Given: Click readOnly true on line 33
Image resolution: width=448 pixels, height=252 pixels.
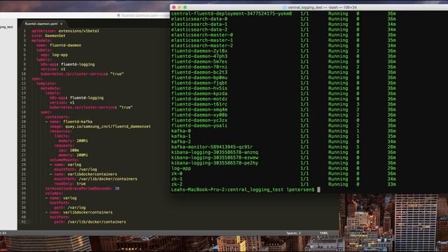Looking at the screenshot, I should (x=81, y=183).
